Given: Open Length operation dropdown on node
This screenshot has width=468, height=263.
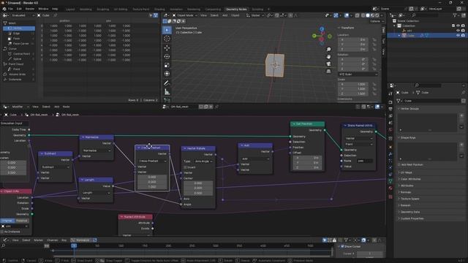Looking at the screenshot, I should [x=96, y=193].
